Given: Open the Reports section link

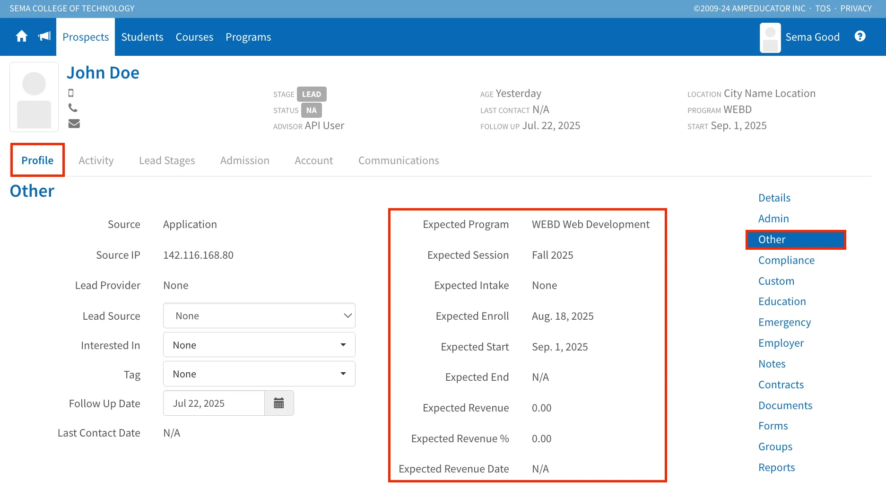Looking at the screenshot, I should pyautogui.click(x=776, y=467).
